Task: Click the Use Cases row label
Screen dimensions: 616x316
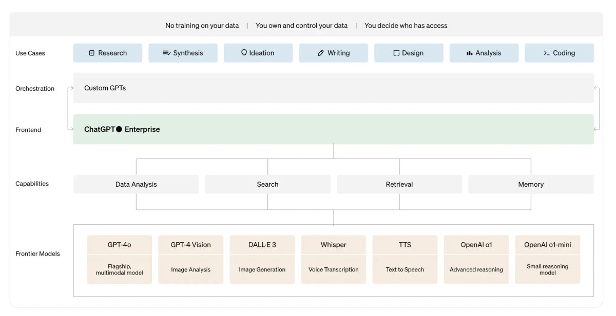Action: pos(30,53)
